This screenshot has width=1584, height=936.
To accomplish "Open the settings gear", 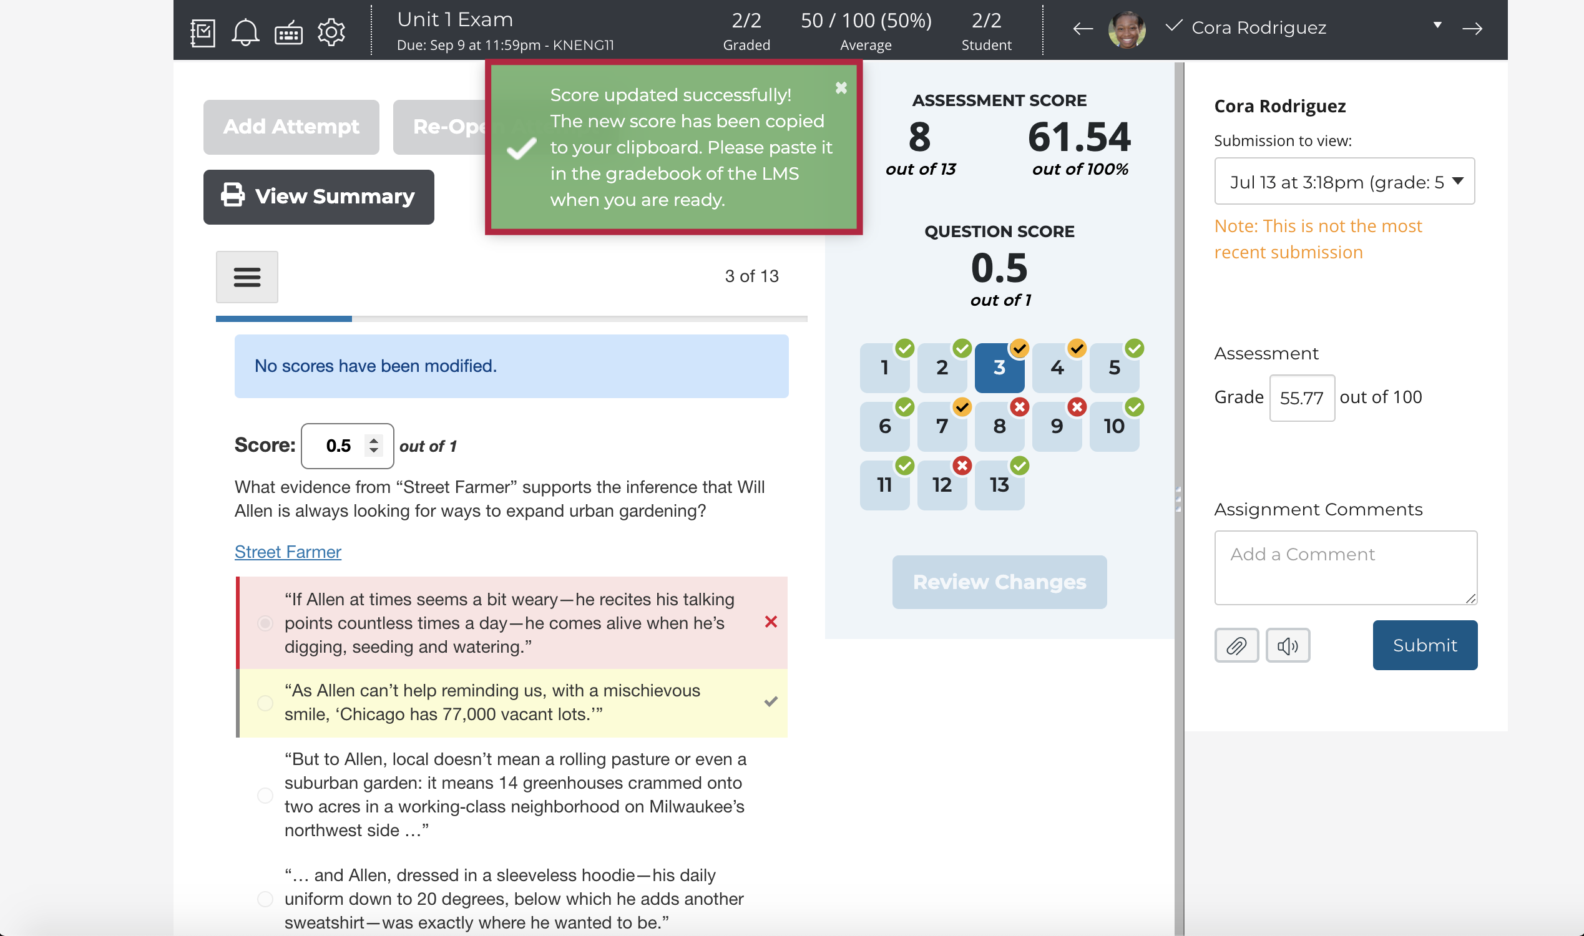I will click(x=331, y=32).
